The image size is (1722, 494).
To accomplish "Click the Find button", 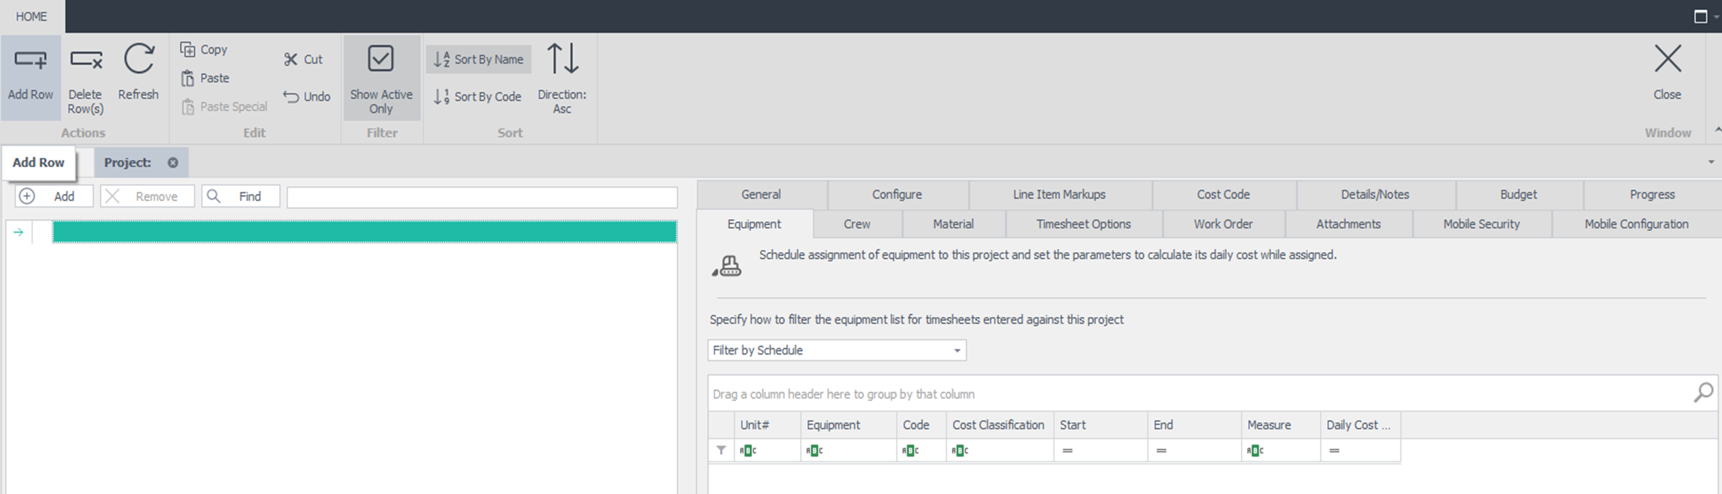I will (x=241, y=197).
